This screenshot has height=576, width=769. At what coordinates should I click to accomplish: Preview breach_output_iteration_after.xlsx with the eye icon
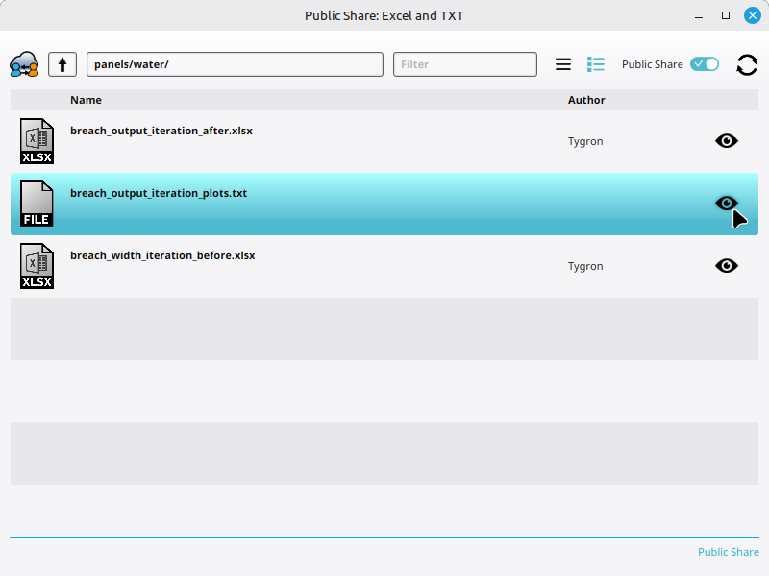coord(727,140)
